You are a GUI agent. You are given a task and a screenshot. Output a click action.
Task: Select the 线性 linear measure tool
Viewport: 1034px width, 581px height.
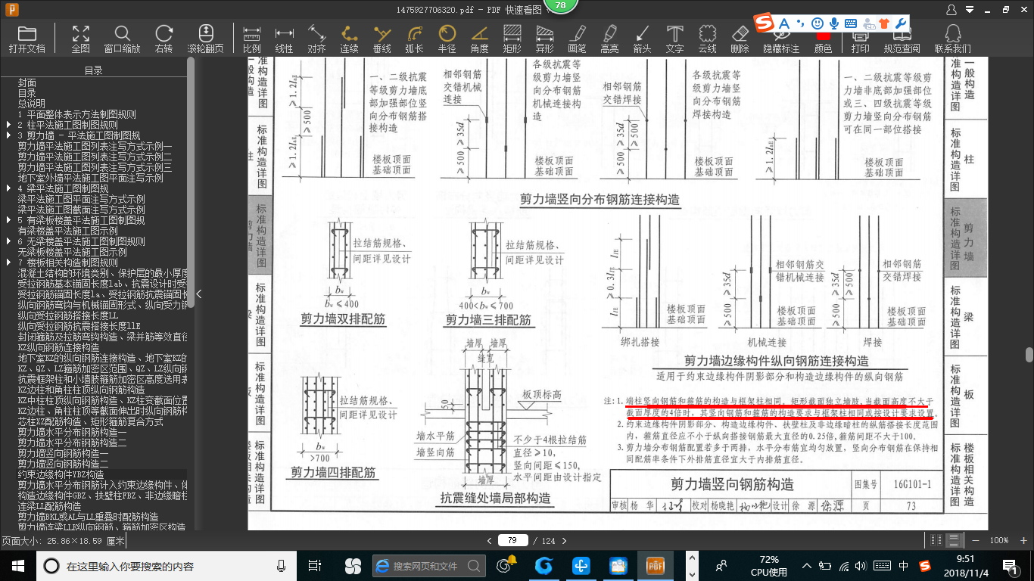click(x=284, y=39)
